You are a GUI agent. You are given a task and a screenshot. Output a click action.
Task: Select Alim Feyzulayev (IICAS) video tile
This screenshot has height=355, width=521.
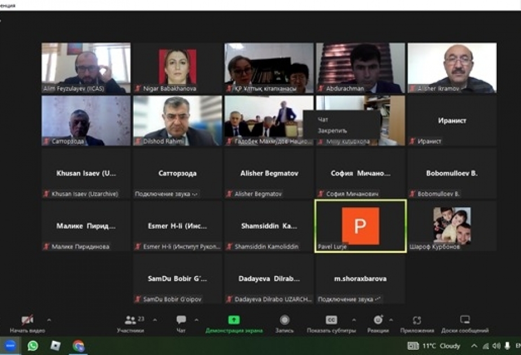[86, 68]
